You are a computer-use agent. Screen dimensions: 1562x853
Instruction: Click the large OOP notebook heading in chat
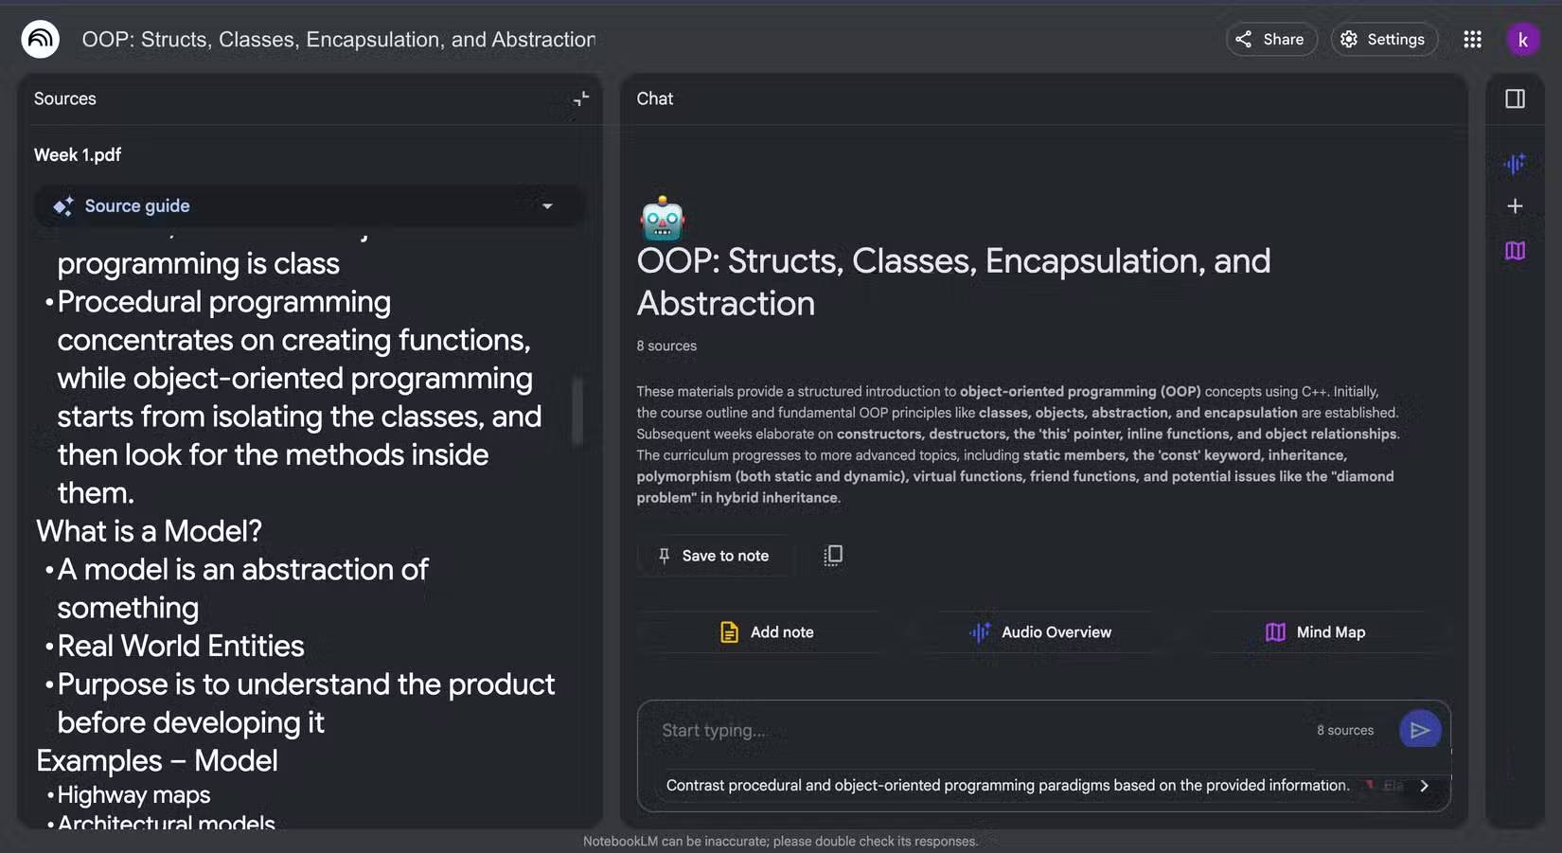point(953,282)
